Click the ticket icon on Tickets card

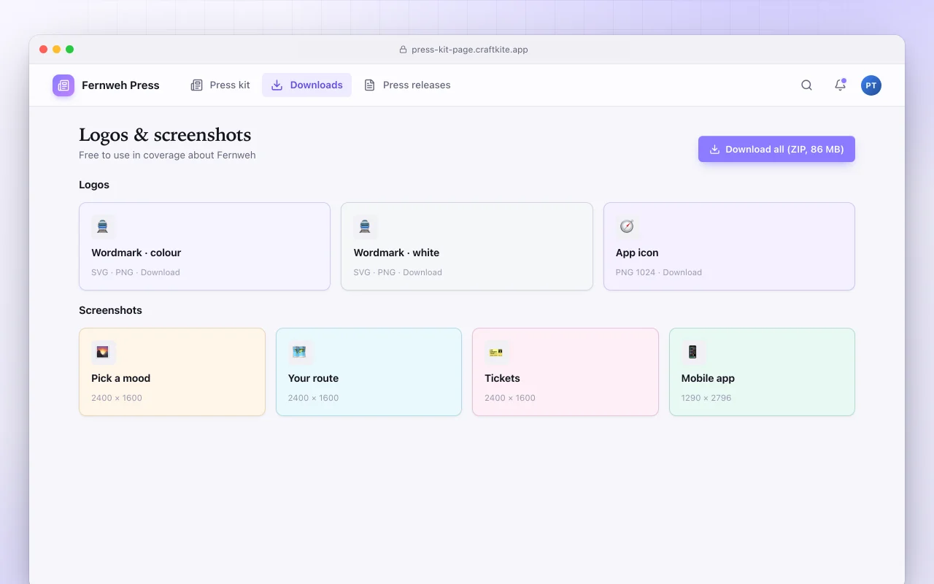coord(497,352)
